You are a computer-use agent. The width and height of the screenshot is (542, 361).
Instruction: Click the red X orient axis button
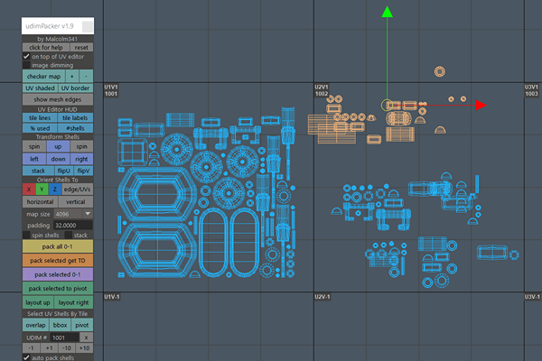[x=28, y=190]
